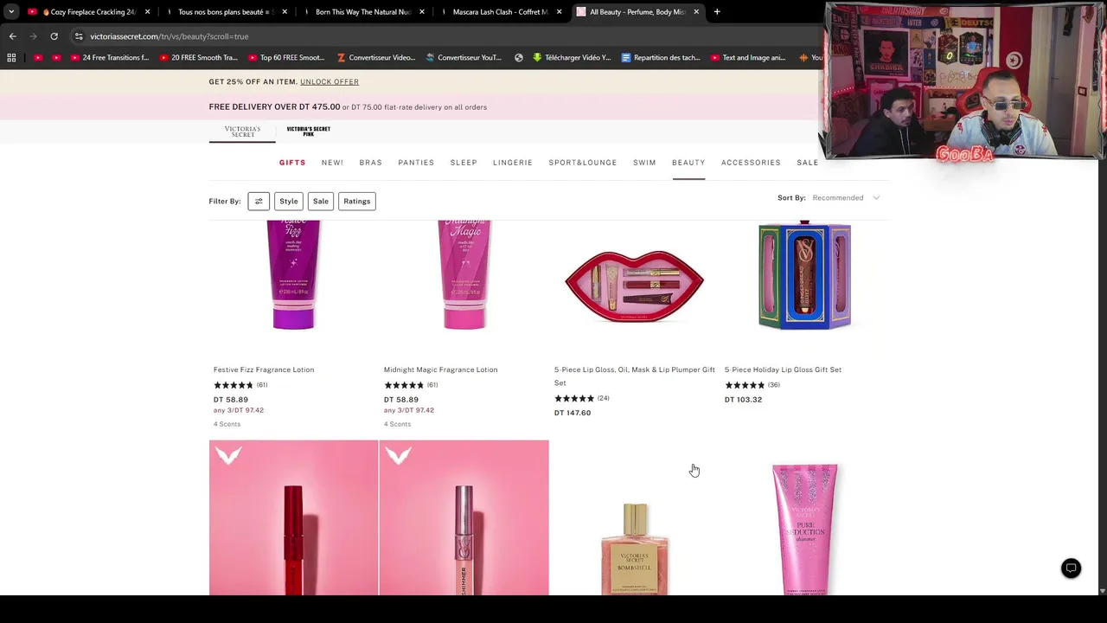
Task: Select the Victoria's Secret brand logo tab
Action: pyautogui.click(x=242, y=132)
